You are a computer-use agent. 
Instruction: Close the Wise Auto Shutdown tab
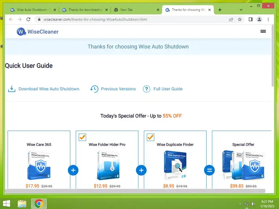[55, 10]
